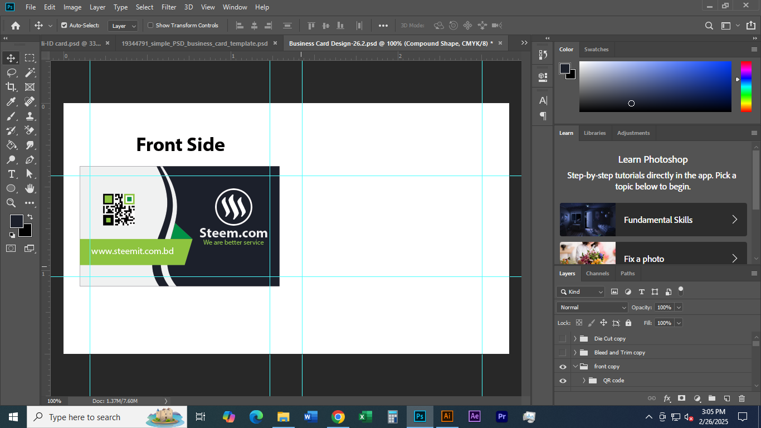
Task: Toggle the layer filtering switch on or off
Action: click(681, 290)
